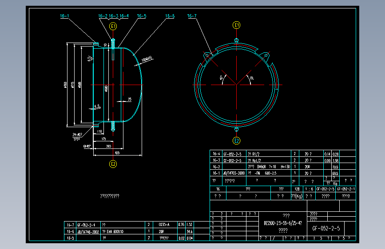Select the unit weight 0.99 cell
Image resolution: width=385 pixels, height=249 pixels.
click(327, 160)
